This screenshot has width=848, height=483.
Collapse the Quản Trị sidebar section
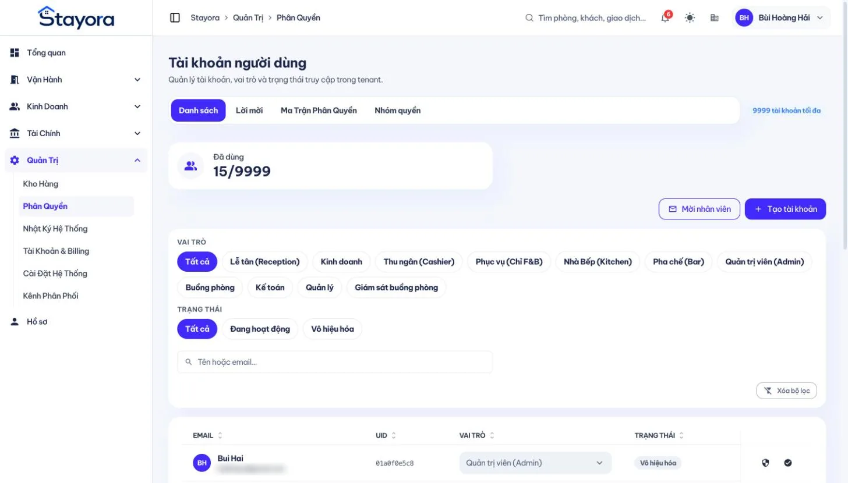(76, 160)
